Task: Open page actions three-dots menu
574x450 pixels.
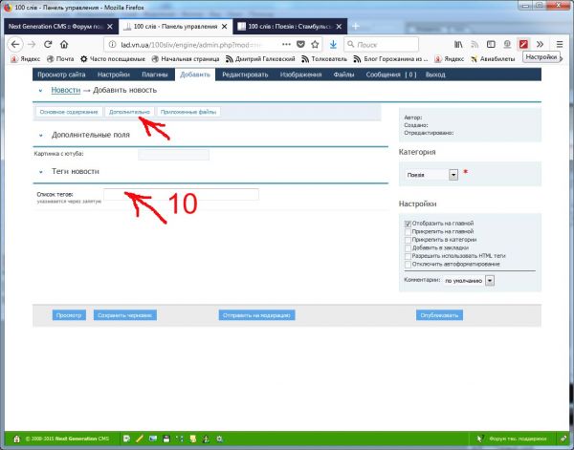Action: pyautogui.click(x=286, y=44)
